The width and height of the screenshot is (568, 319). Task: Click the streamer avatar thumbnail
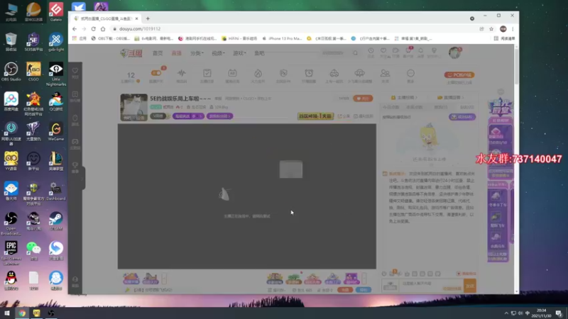click(x=133, y=108)
